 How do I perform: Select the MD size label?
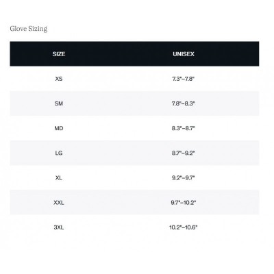tap(59, 128)
